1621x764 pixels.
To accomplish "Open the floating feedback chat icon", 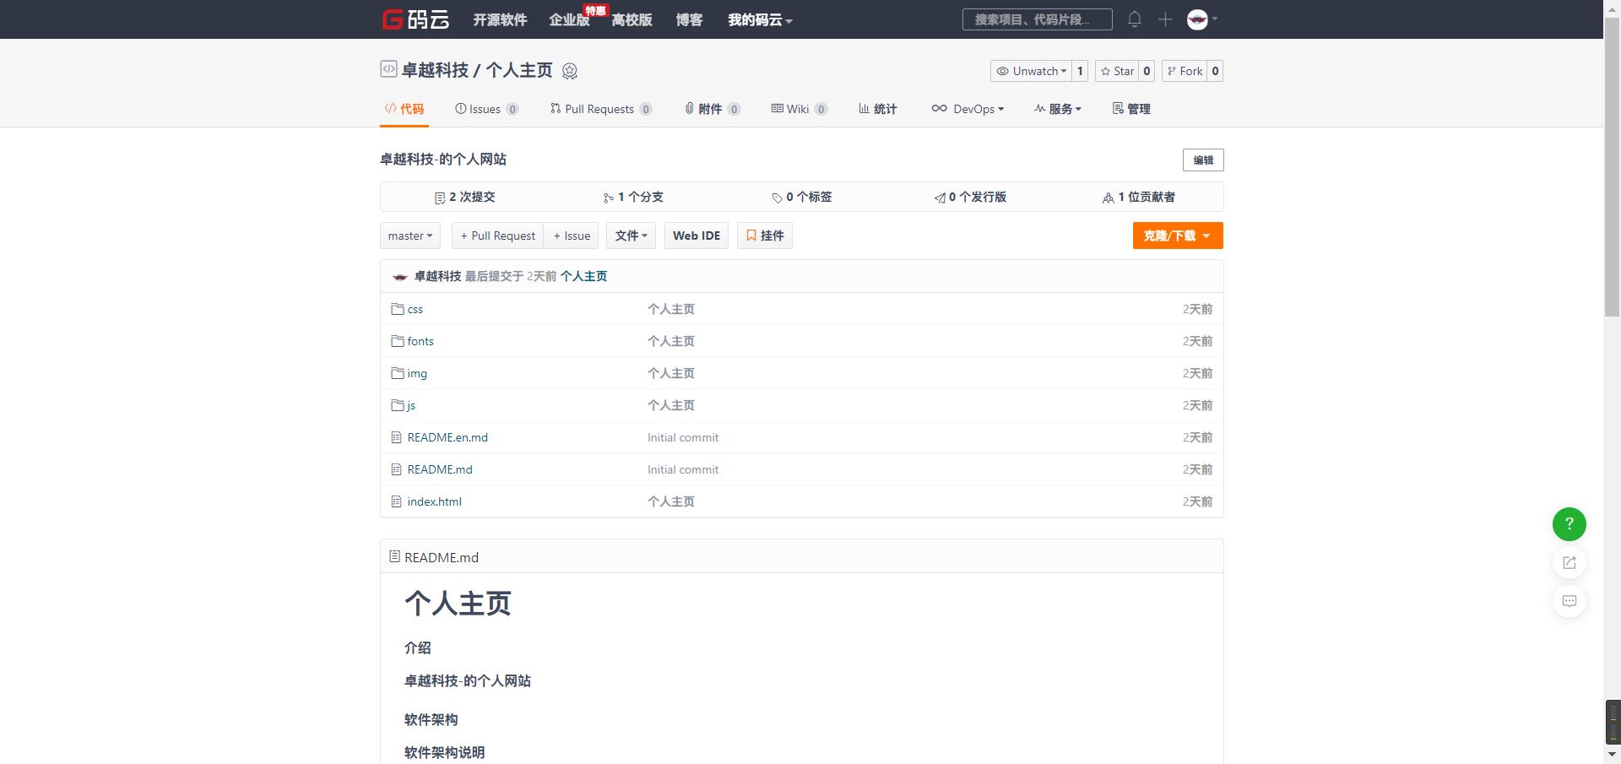I will click(1568, 601).
